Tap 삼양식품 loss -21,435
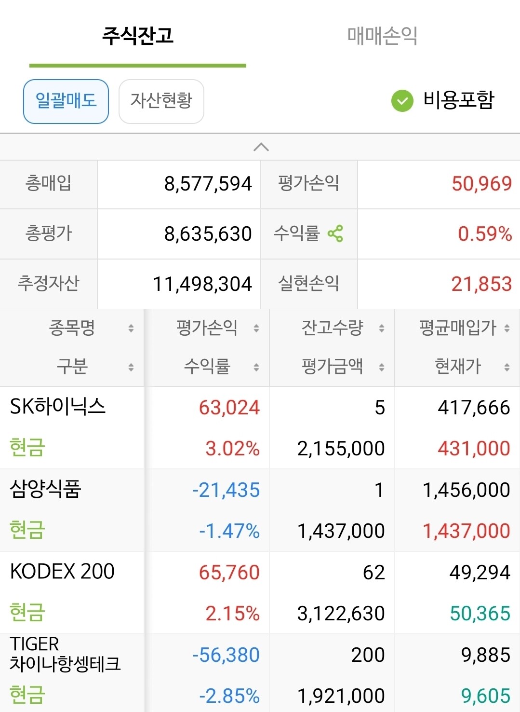The height and width of the screenshot is (712, 520). (x=226, y=490)
